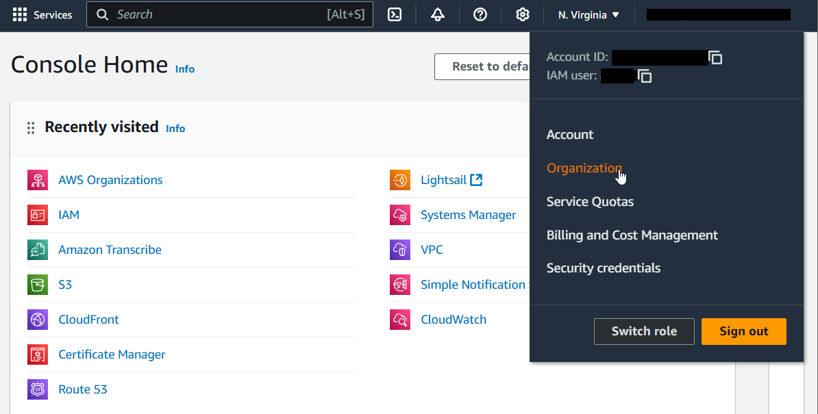Copy the IAM user name
Screen dimensions: 818x414
tap(645, 77)
